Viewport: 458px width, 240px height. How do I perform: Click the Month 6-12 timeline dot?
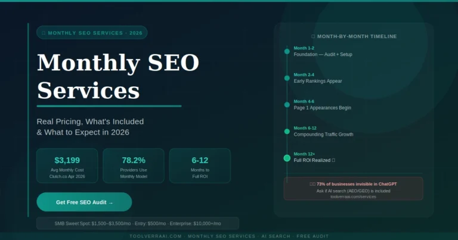(x=287, y=131)
